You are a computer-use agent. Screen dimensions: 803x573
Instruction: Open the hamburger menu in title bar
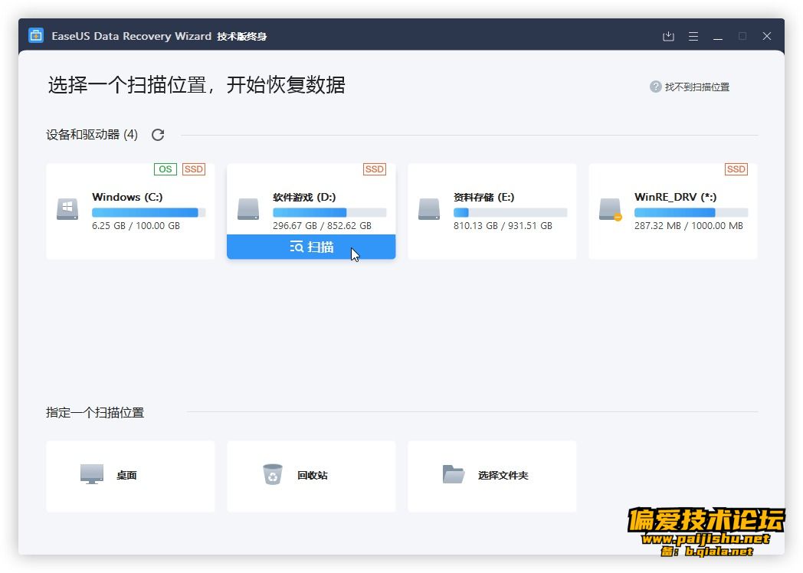click(x=693, y=36)
